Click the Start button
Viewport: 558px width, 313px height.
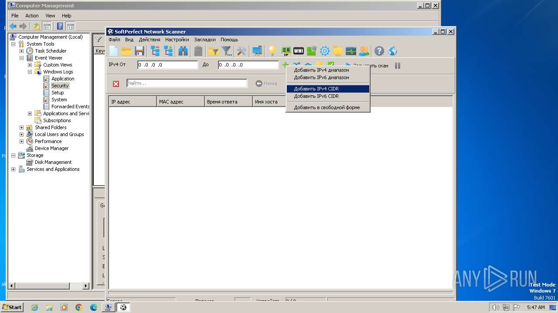12,307
